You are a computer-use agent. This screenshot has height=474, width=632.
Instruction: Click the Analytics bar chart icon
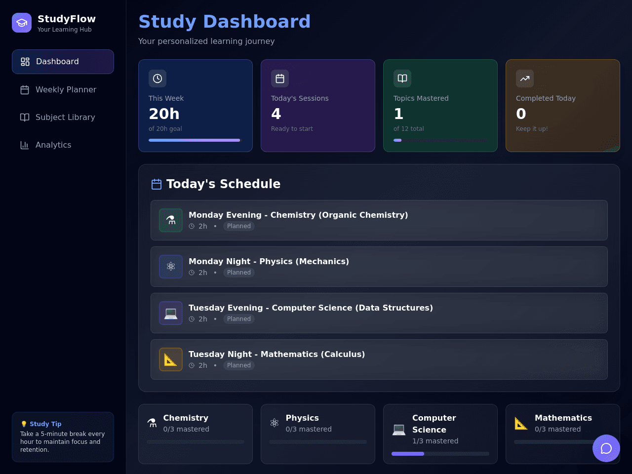[25, 145]
